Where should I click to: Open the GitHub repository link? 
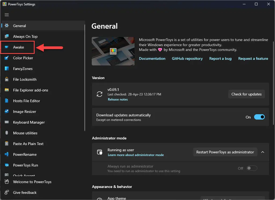[187, 58]
